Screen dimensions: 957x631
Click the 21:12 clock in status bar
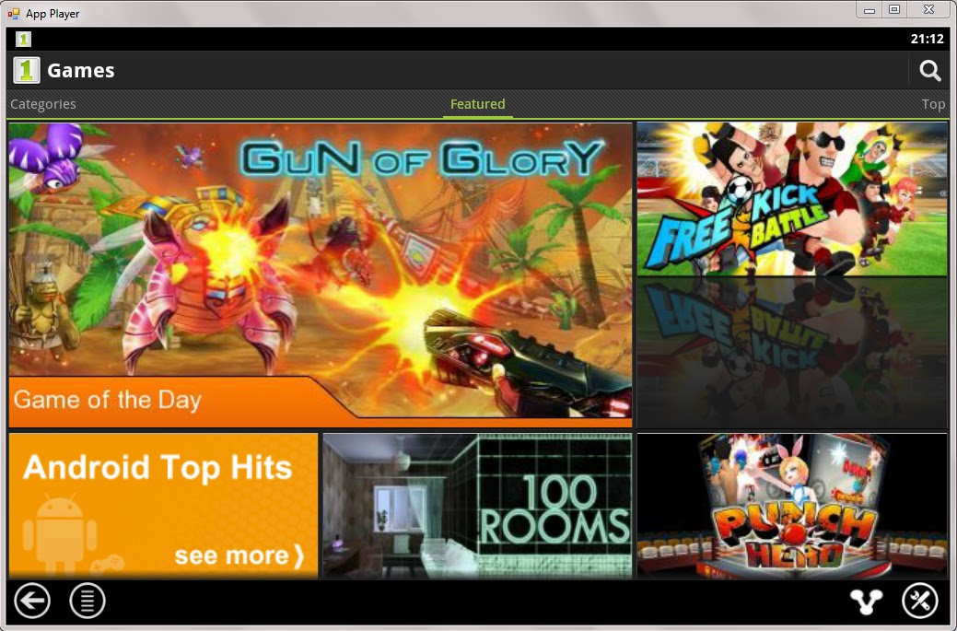[x=928, y=39]
